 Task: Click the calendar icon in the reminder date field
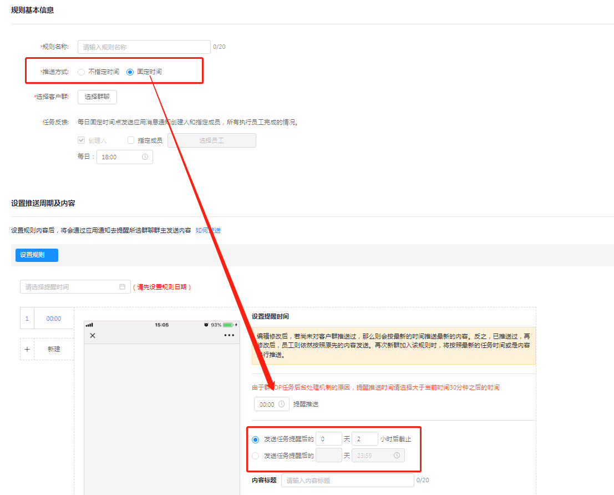tap(122, 286)
